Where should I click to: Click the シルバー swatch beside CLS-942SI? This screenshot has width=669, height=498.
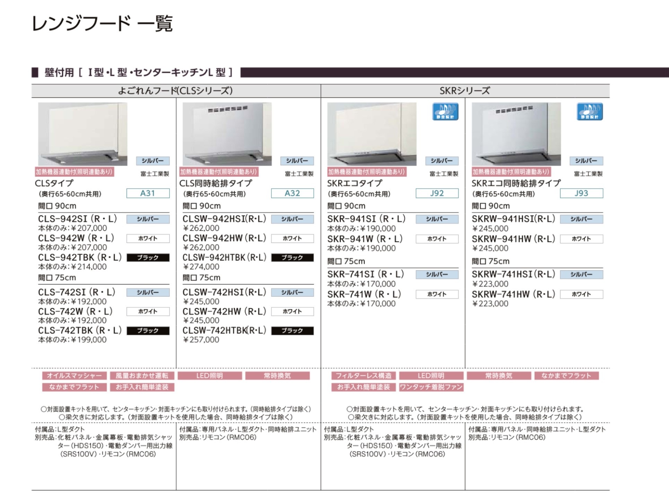(148, 219)
